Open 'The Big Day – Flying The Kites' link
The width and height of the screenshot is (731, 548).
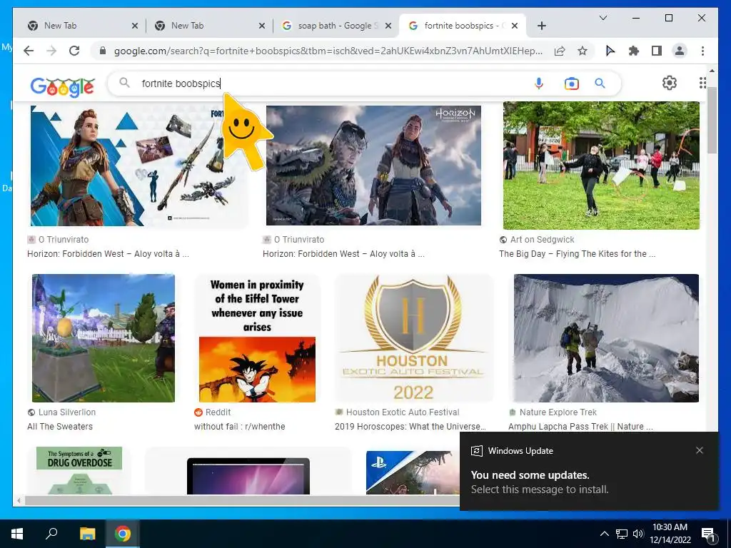577,254
